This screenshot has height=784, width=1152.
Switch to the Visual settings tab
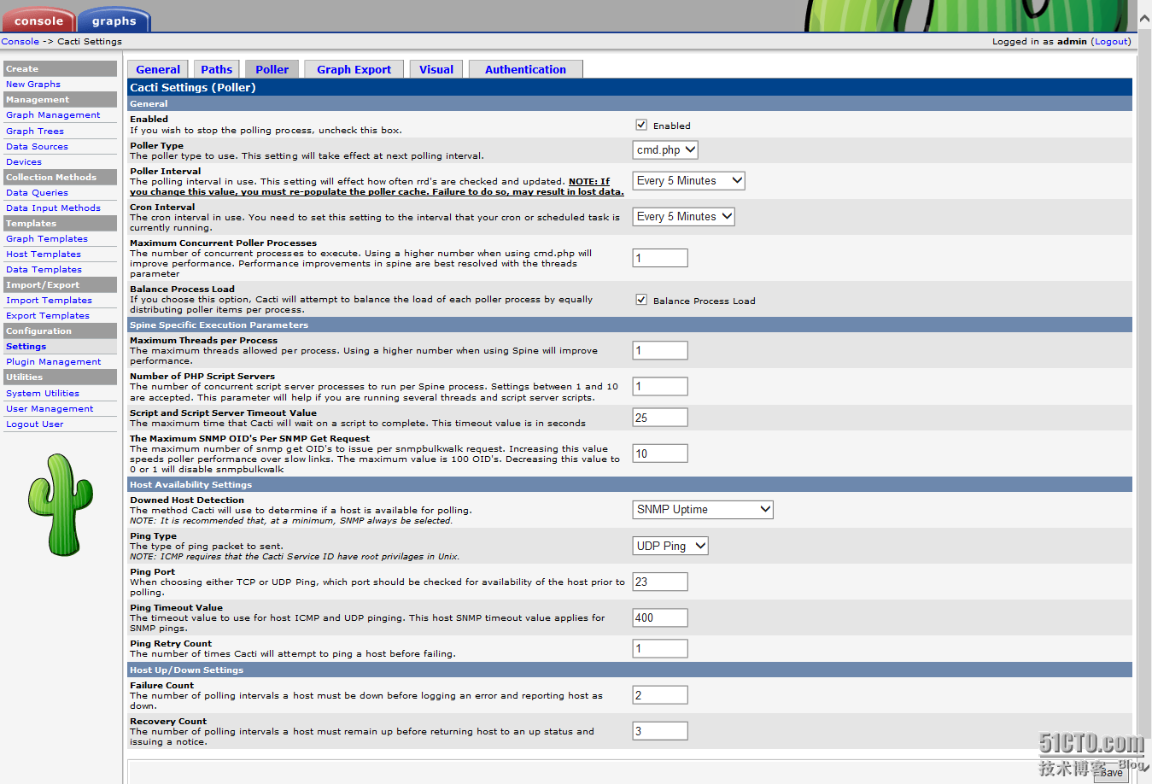[x=436, y=69]
